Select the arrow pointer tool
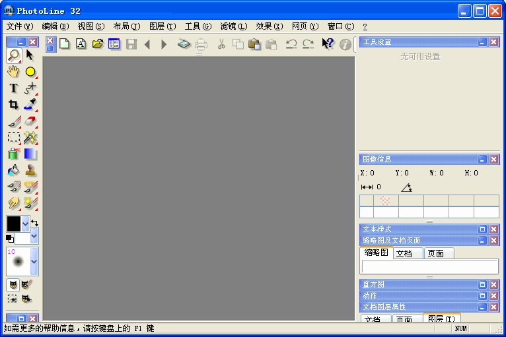 point(30,55)
